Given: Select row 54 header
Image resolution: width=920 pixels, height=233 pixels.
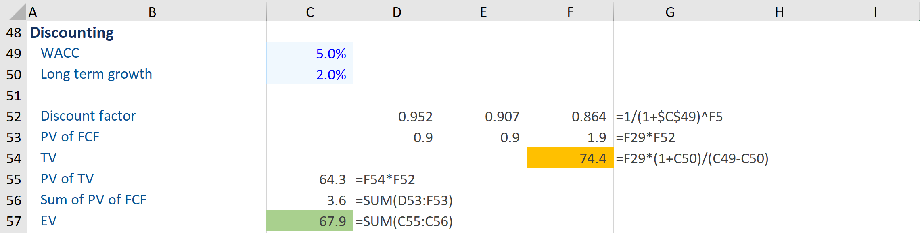Looking at the screenshot, I should coord(13,158).
